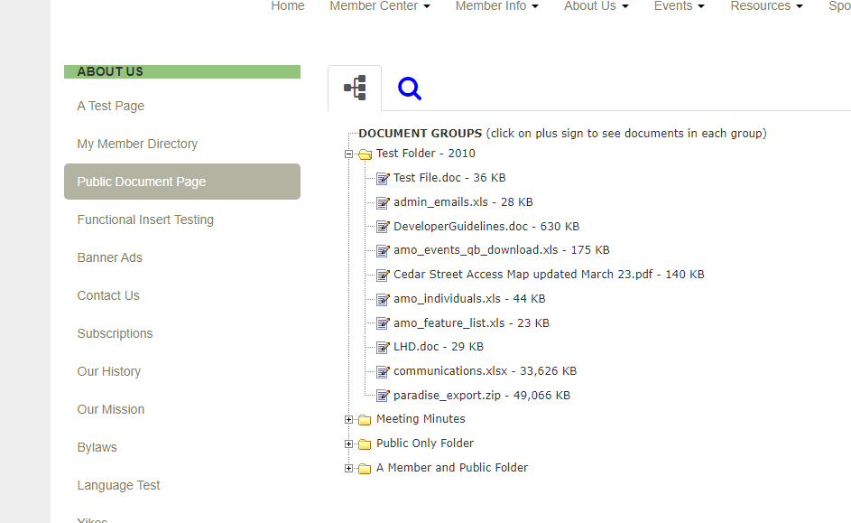This screenshot has height=523, width=851.
Task: Open the Events navigation menu
Action: click(680, 6)
